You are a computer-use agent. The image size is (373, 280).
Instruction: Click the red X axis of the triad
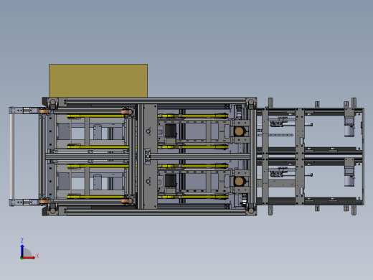tap(29, 258)
